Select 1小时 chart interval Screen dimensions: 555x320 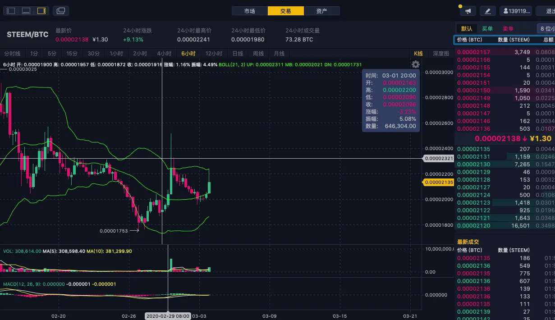pyautogui.click(x=116, y=54)
